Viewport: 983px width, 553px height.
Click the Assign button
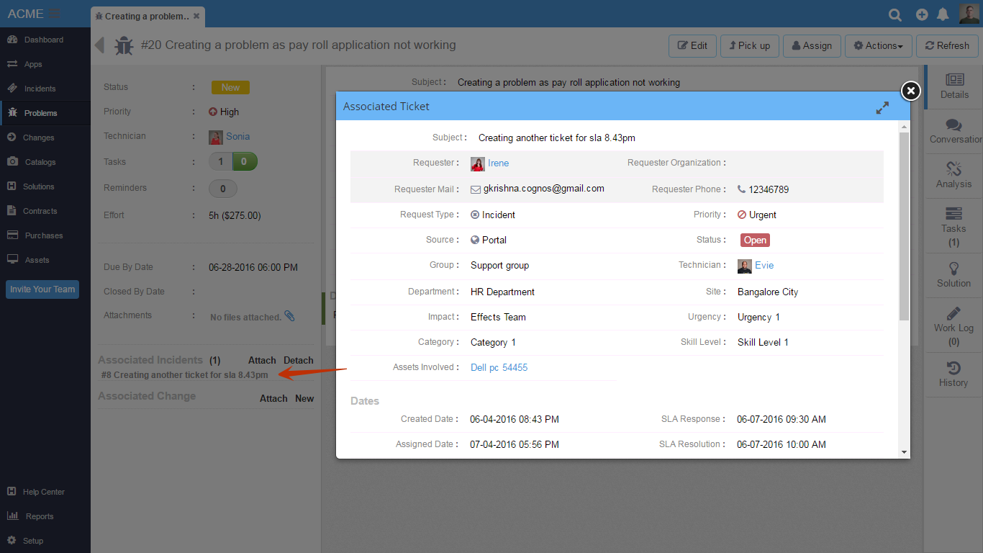point(812,45)
